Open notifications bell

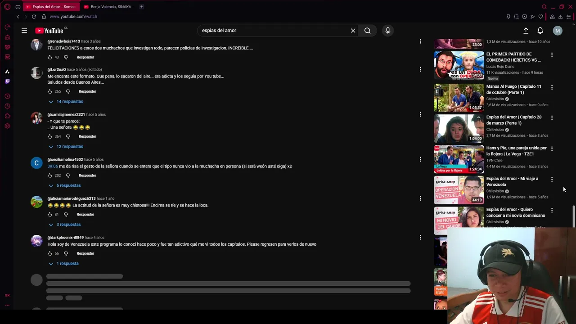coord(540,31)
